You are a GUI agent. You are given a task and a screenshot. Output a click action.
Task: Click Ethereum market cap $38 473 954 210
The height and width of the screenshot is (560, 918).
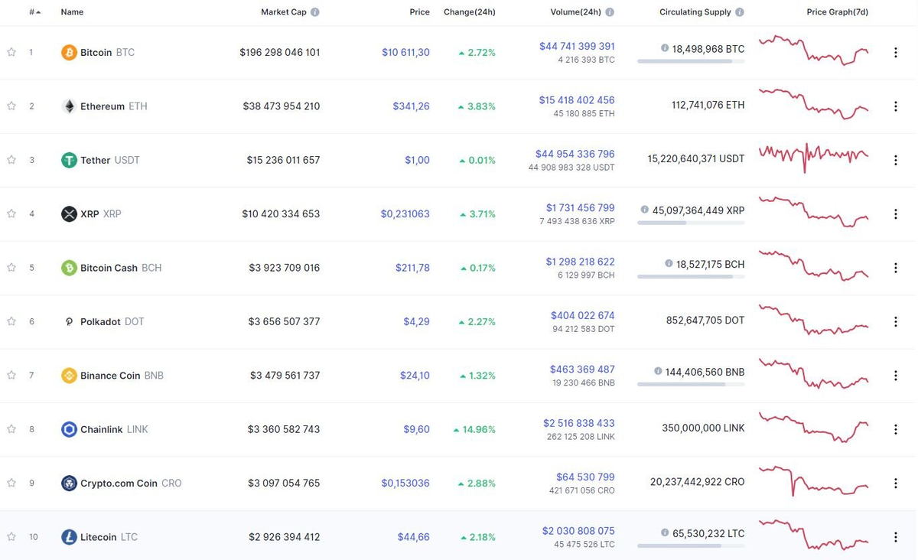282,106
